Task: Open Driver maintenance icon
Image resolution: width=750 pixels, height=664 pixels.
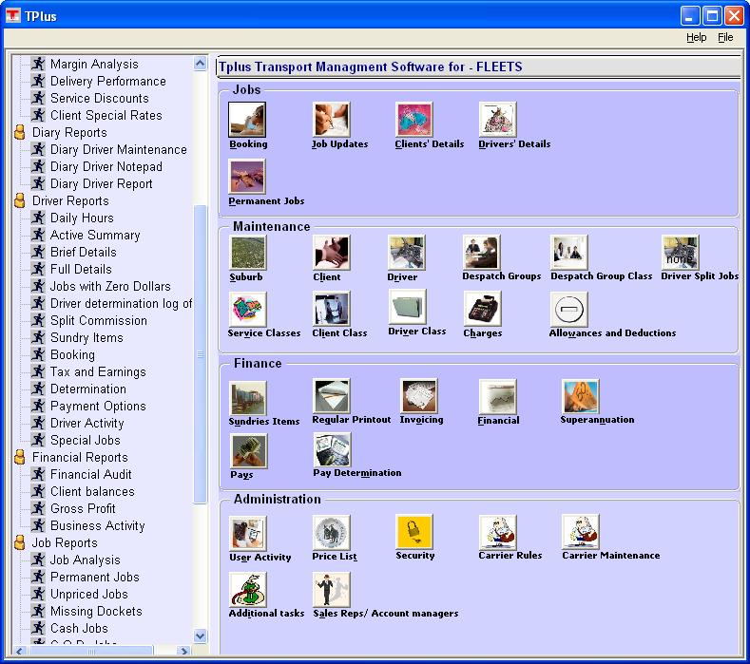Action: coord(406,253)
